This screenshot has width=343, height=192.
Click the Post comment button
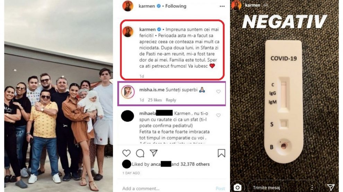click(220, 188)
